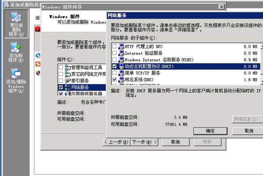This screenshot has width=263, height=176.
Task: Click the 其它的网络文件和 component icon
Action: 67,74
